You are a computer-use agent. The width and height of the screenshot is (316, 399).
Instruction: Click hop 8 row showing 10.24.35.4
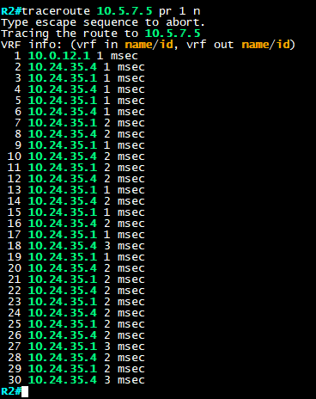click(80, 134)
